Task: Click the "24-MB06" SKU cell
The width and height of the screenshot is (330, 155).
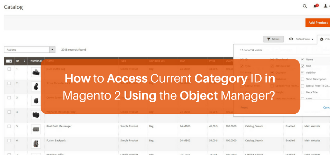Action: (185, 126)
